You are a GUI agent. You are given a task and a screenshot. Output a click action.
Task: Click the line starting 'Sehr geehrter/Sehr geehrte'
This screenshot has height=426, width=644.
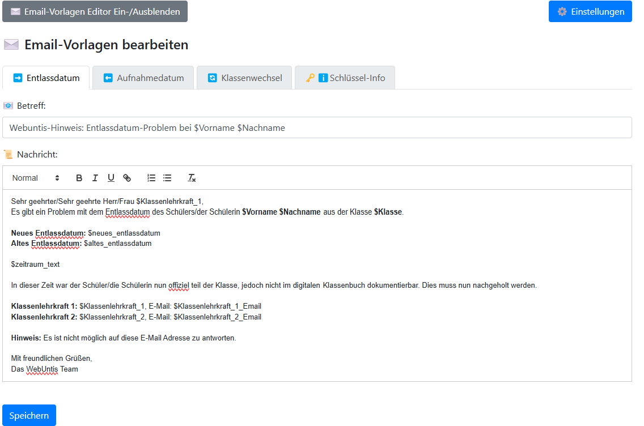click(x=107, y=202)
